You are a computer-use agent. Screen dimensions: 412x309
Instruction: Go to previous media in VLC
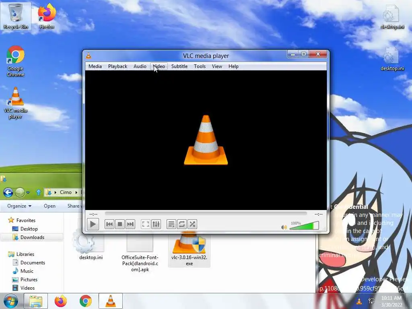(x=109, y=224)
